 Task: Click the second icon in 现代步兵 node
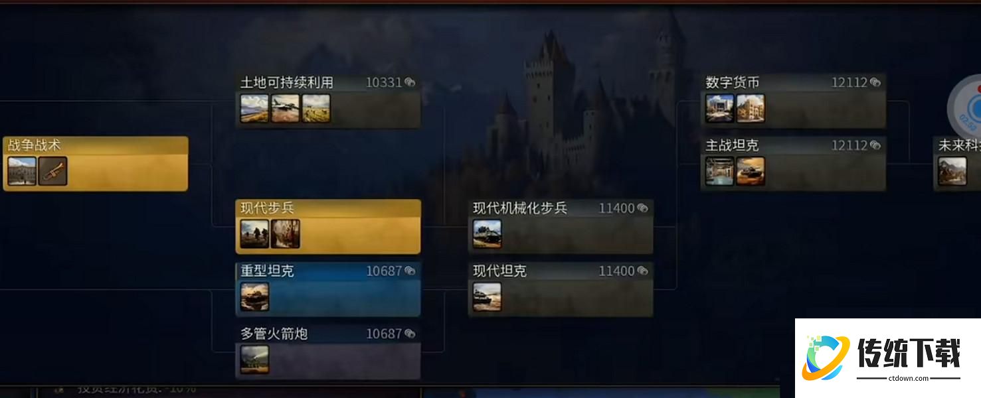point(286,233)
